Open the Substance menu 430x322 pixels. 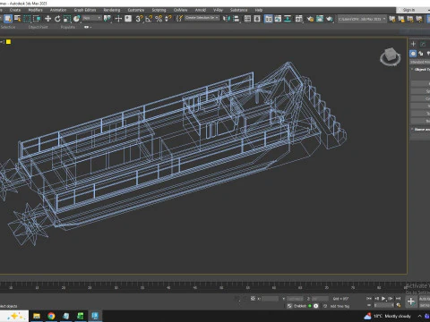[x=238, y=10]
